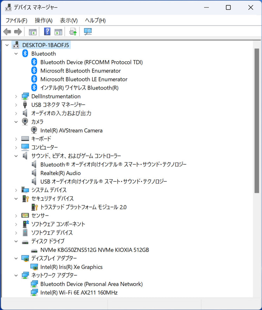The height and width of the screenshot is (310, 262).
Task: Click the Forward arrow toolbar icon
Action: 18,32
